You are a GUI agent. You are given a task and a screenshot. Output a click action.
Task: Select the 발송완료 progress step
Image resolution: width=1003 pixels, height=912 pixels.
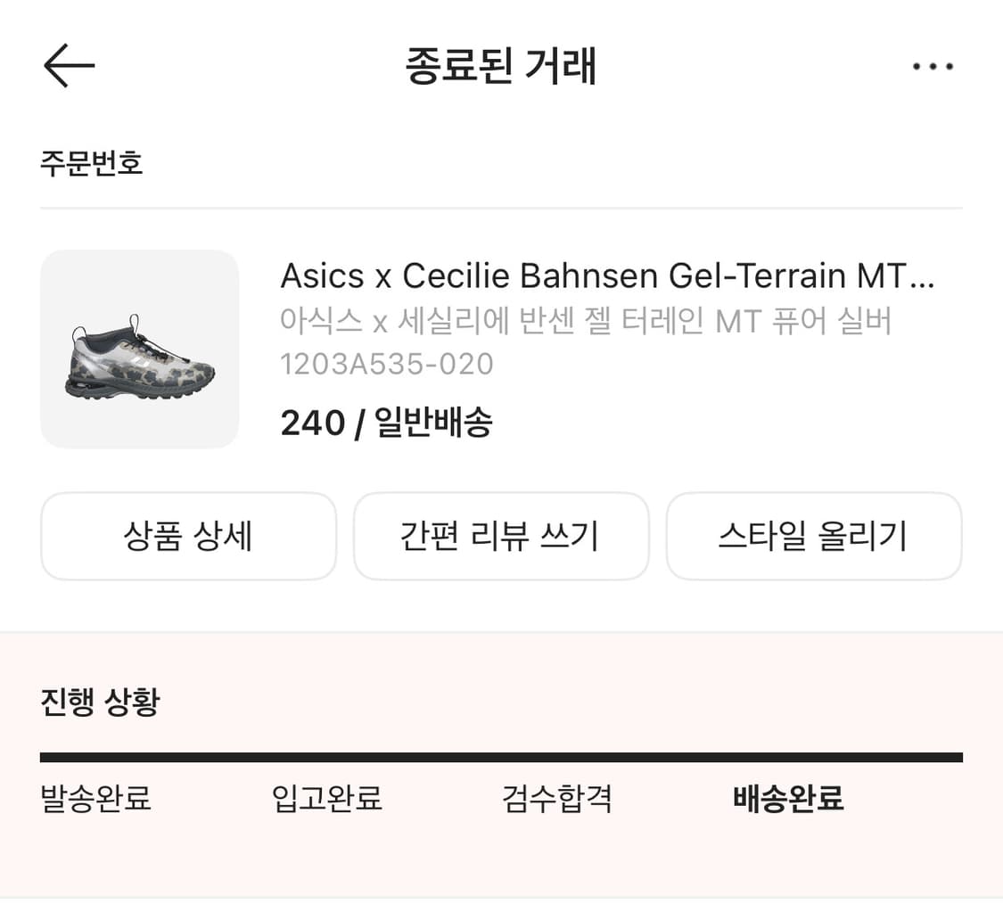pos(95,800)
